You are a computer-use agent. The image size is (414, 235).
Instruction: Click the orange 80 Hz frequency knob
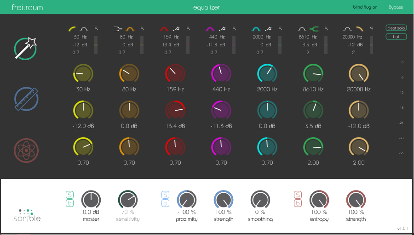129,74
